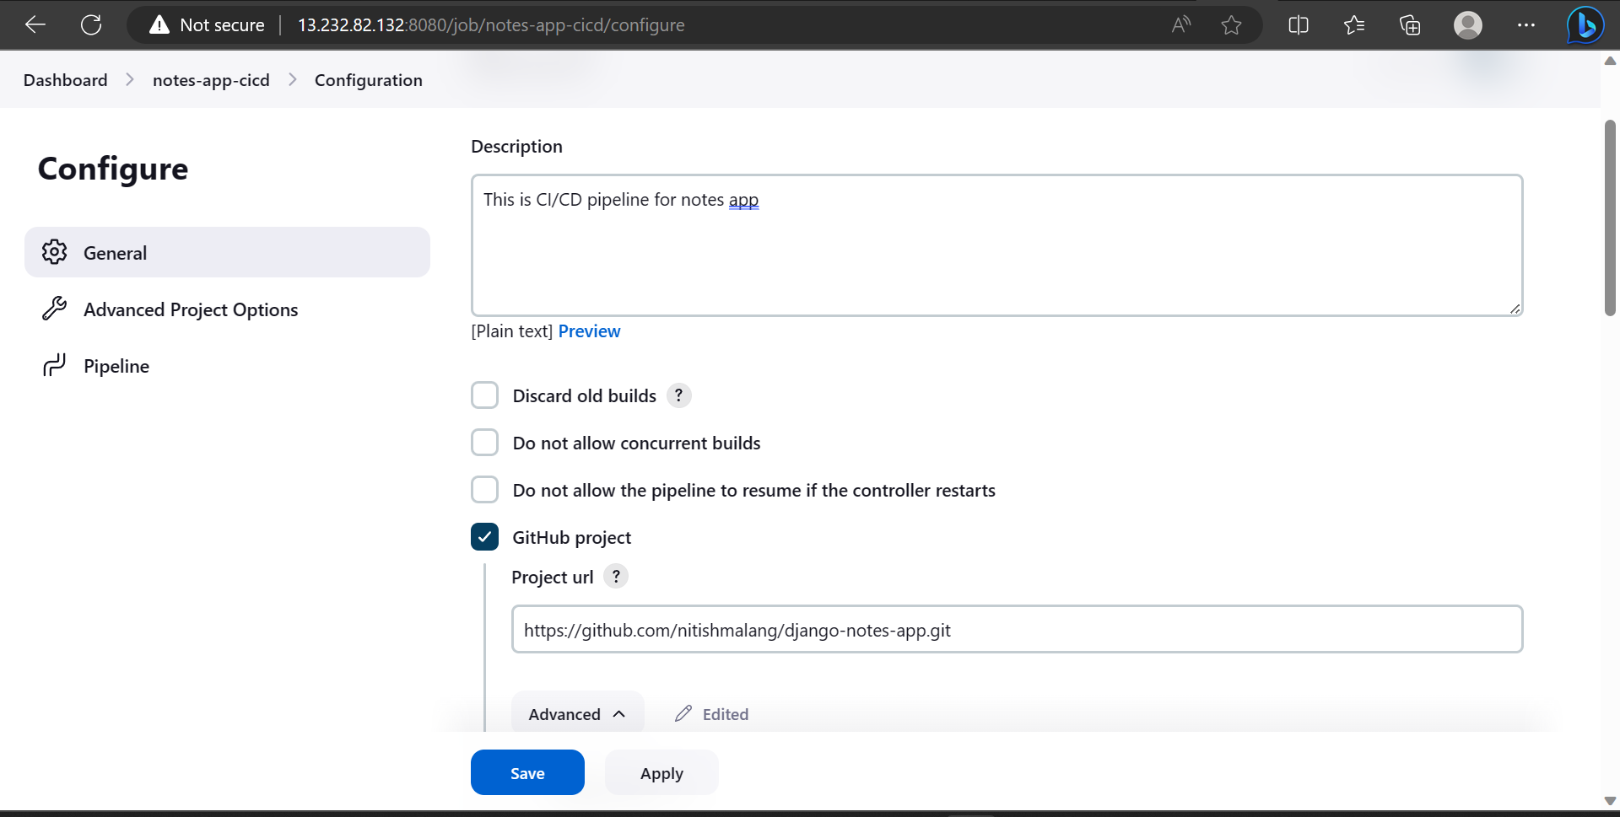Open the notes-app-cicd breadcrumb item
The width and height of the screenshot is (1620, 817).
pos(211,79)
